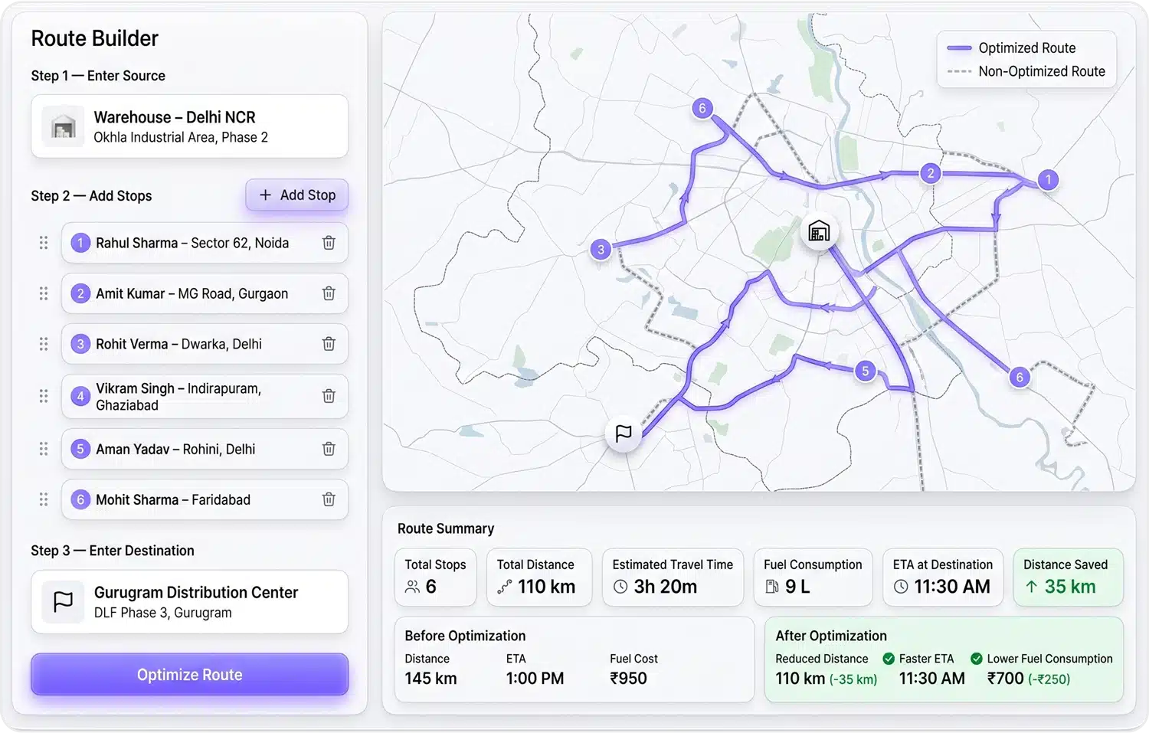
Task: Click the green check beside Faster ETA
Action: (889, 659)
